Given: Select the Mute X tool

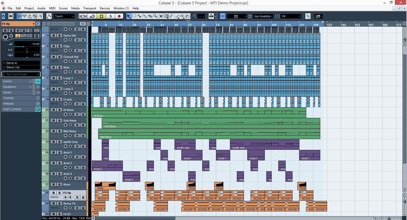Looking at the screenshot, I should pos(161,16).
